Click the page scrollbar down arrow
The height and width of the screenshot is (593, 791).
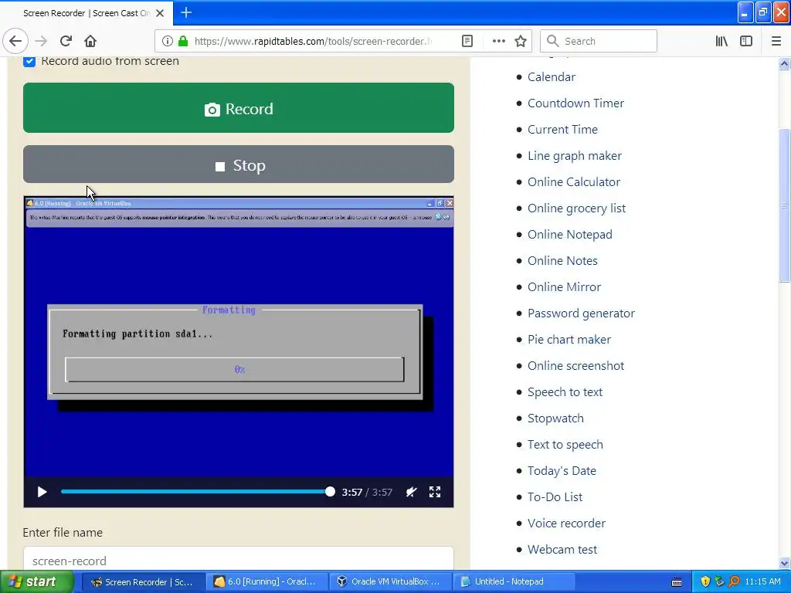click(784, 563)
